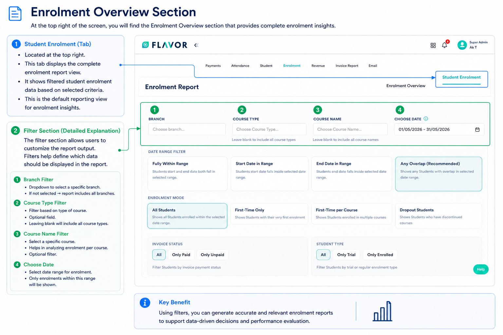Choose Only Paid invoice status
503x335 pixels.
[181, 255]
